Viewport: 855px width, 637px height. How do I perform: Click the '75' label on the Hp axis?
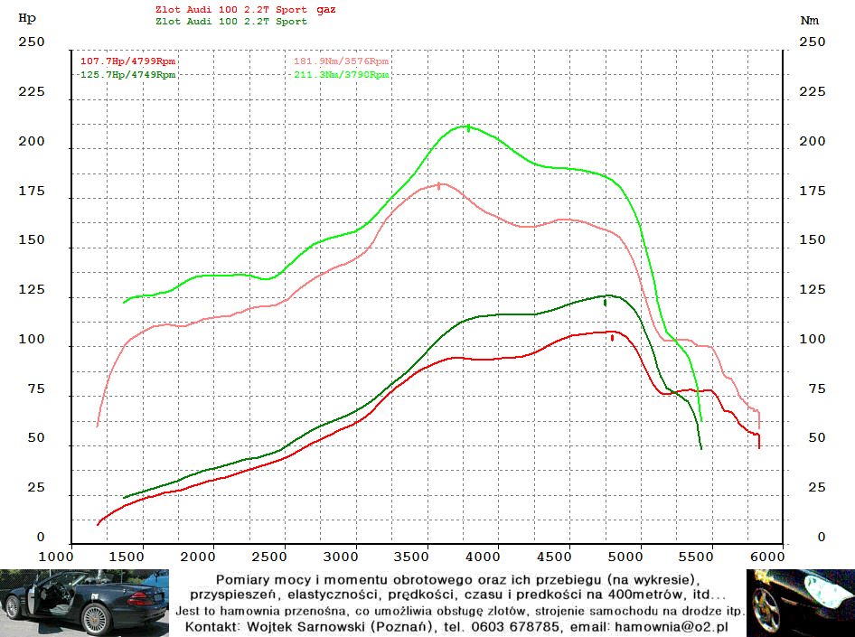(36, 389)
